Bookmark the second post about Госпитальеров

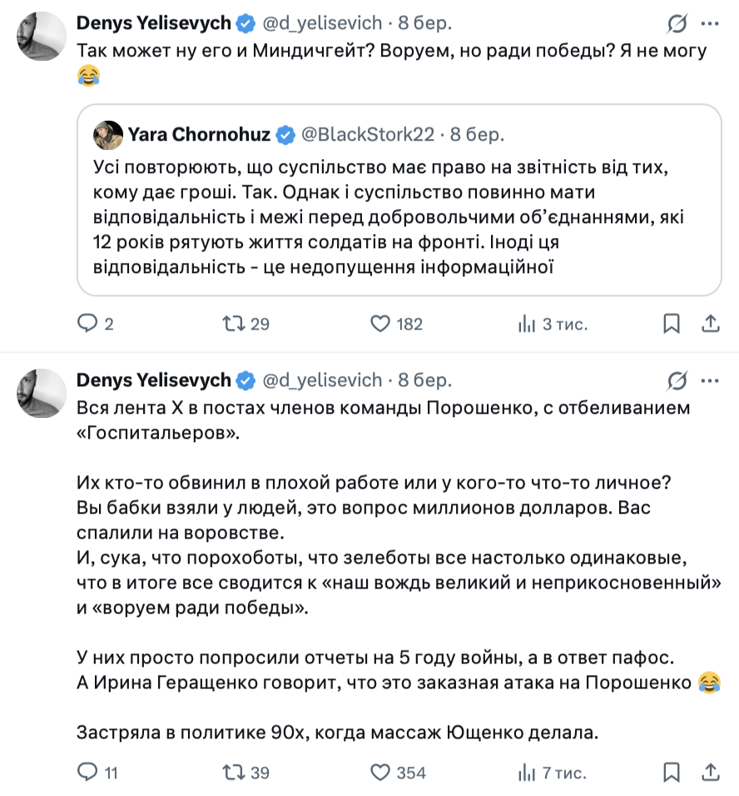pyautogui.click(x=671, y=773)
